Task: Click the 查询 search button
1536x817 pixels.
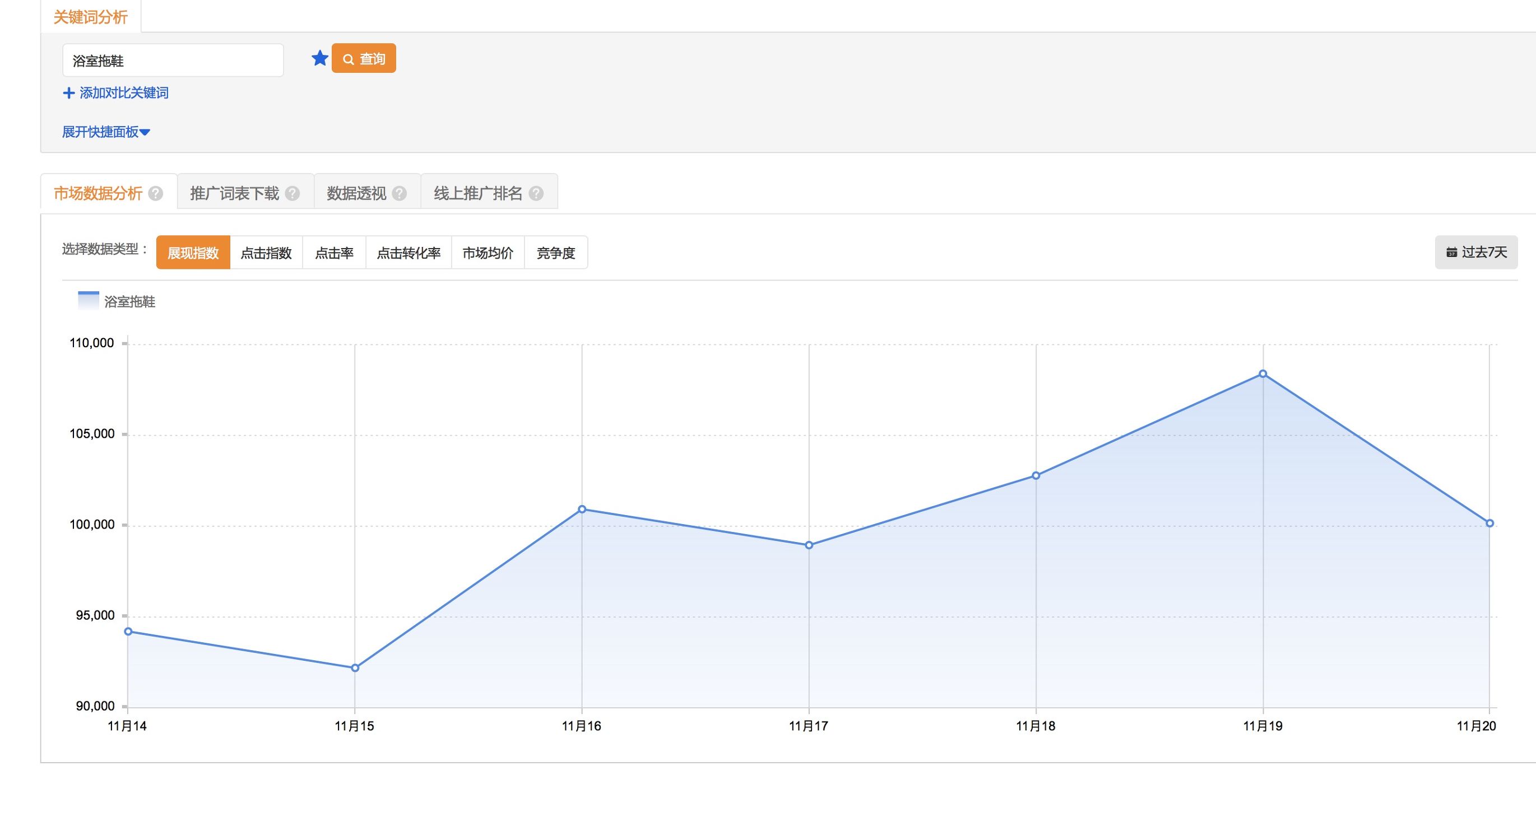Action: point(364,58)
